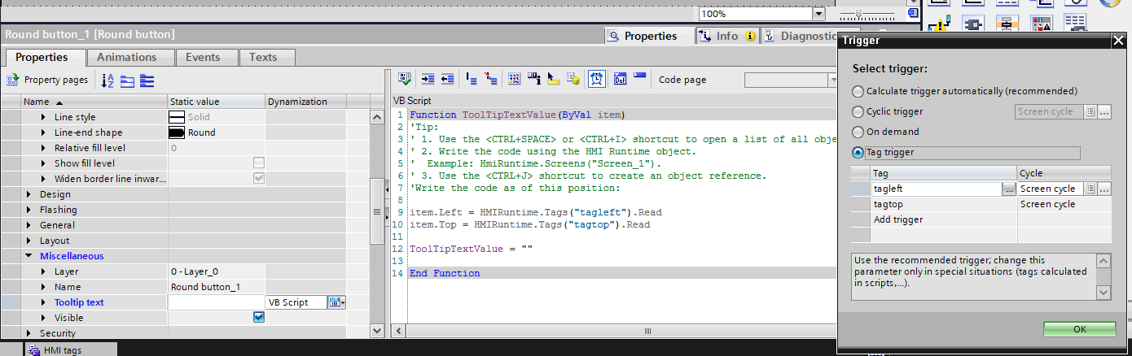Click Add trigger in the tag table
The image size is (1132, 356).
pos(898,220)
